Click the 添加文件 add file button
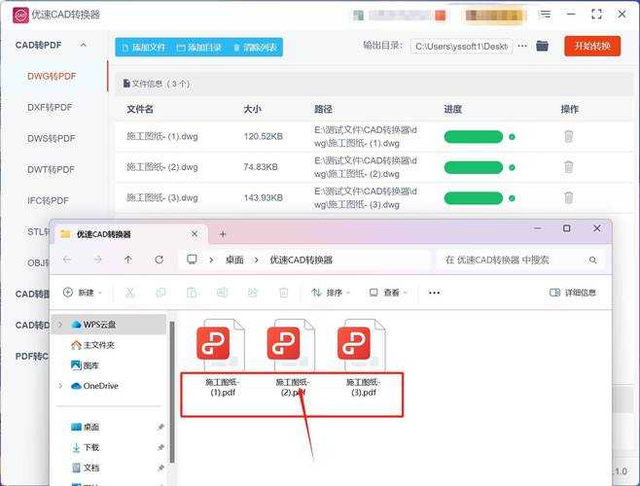This screenshot has height=486, width=640. 142,48
